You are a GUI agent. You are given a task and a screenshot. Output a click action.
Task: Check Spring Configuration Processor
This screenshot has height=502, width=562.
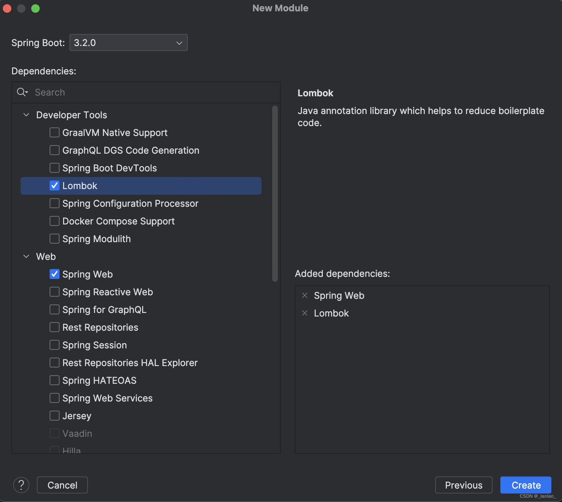click(55, 203)
